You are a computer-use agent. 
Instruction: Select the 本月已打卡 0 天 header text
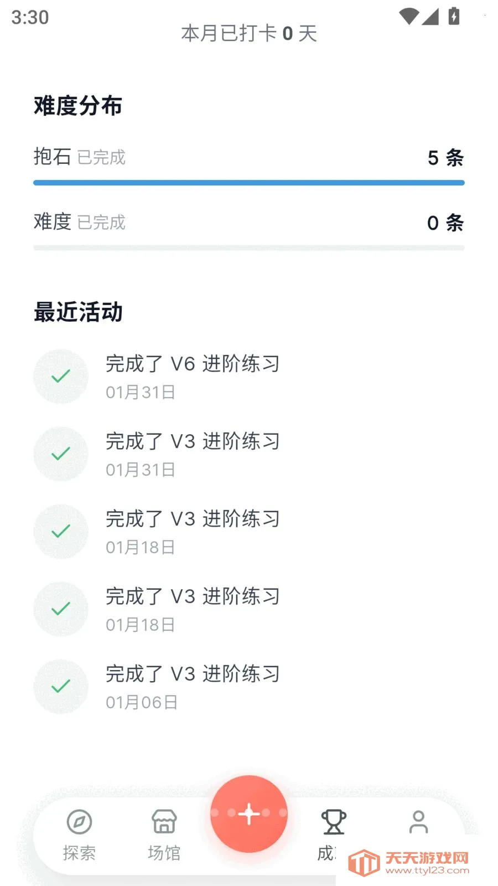(249, 34)
